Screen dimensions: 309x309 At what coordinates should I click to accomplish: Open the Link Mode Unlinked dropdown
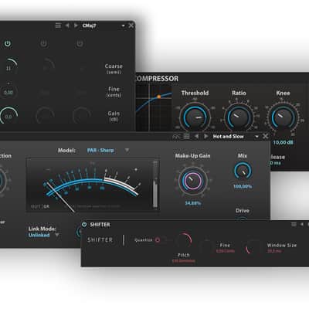click(57, 235)
